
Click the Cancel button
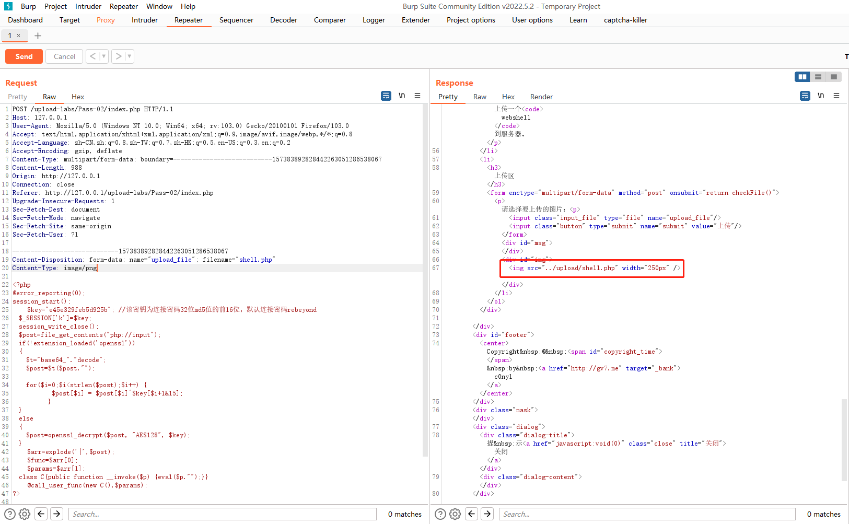tap(64, 56)
